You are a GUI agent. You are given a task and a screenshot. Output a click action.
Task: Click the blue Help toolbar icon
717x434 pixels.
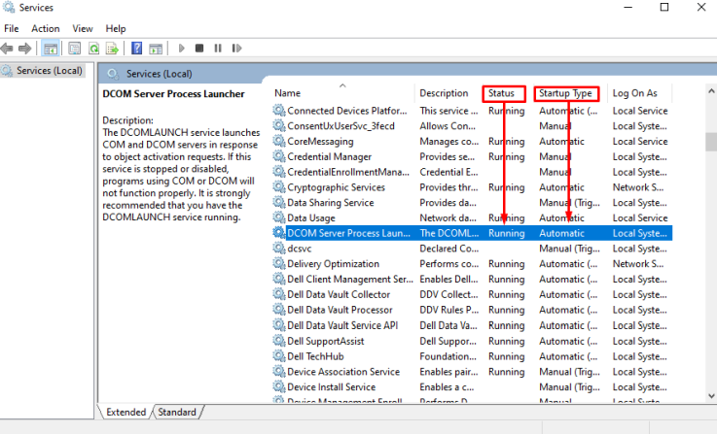[x=137, y=48]
